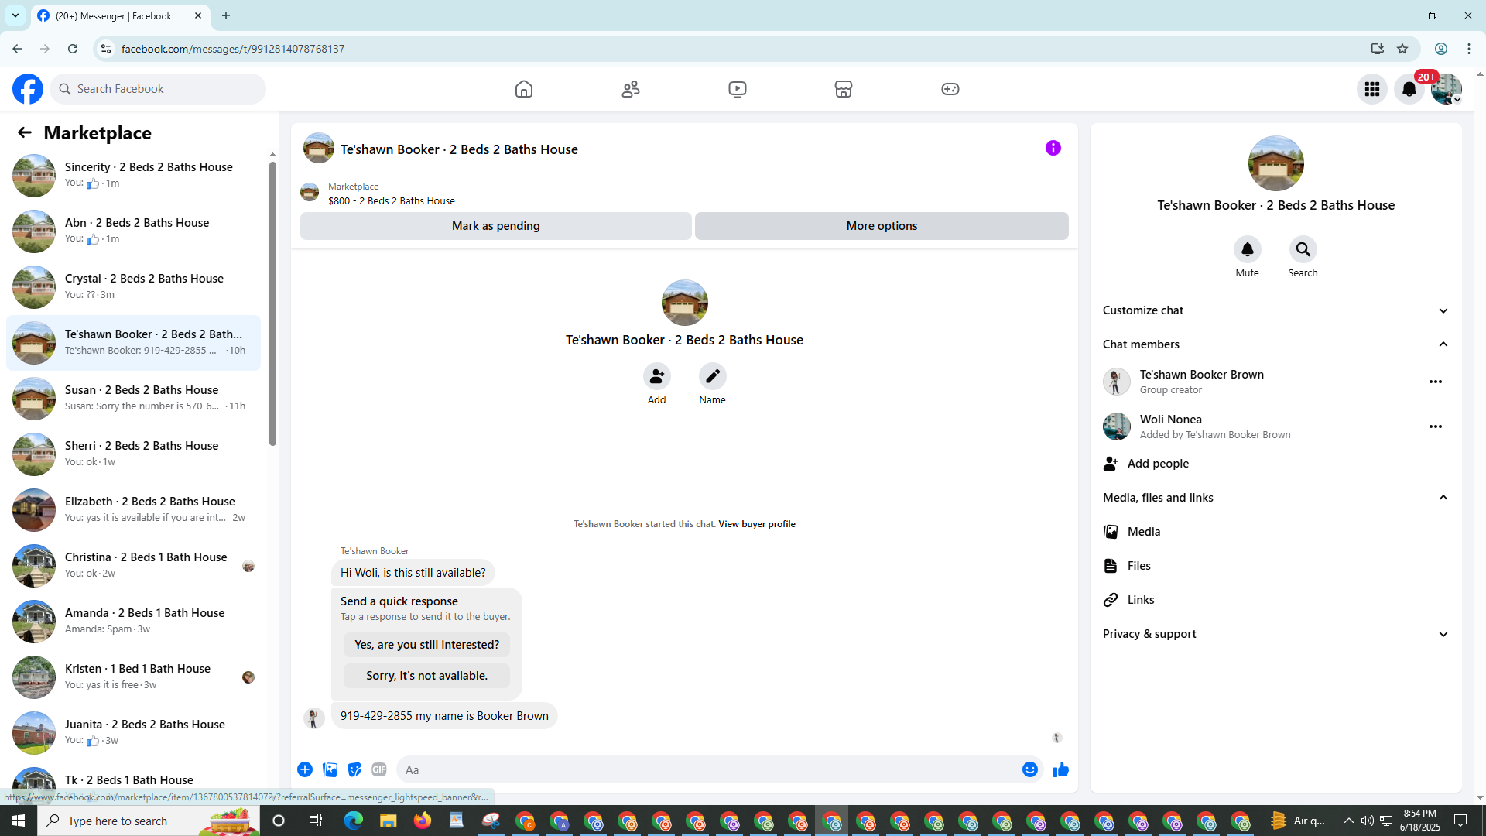Choose a sticker in the composer
This screenshot has height=836, width=1486.
(x=354, y=769)
